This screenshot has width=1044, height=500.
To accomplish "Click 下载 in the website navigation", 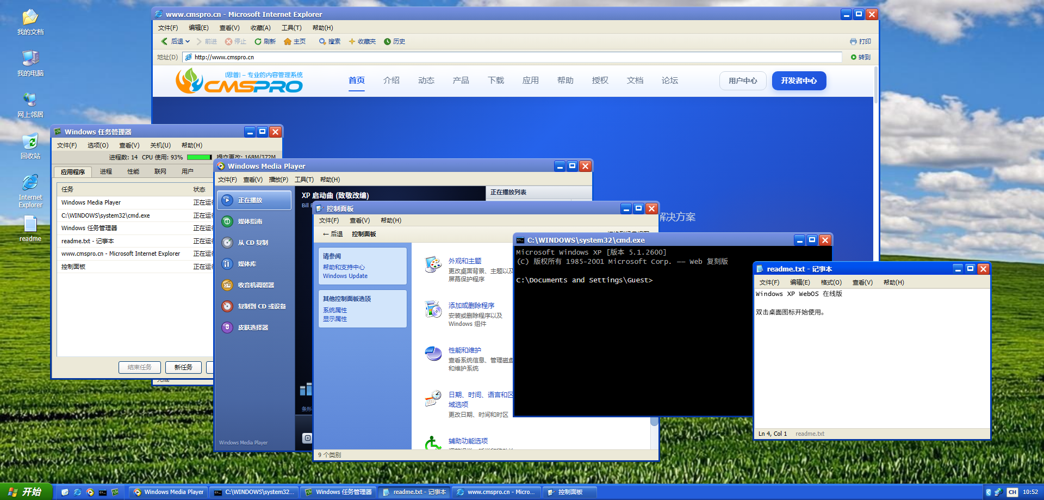I will [x=496, y=81].
